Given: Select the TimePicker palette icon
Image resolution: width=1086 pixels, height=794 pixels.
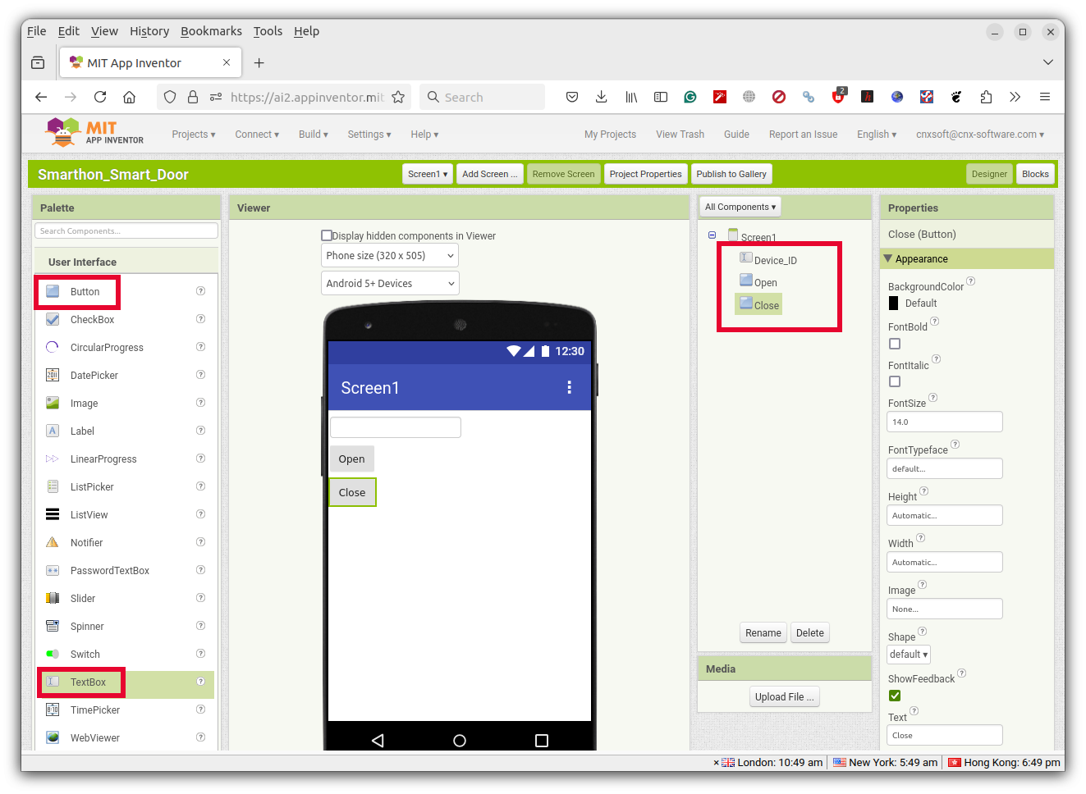Looking at the screenshot, I should point(53,710).
